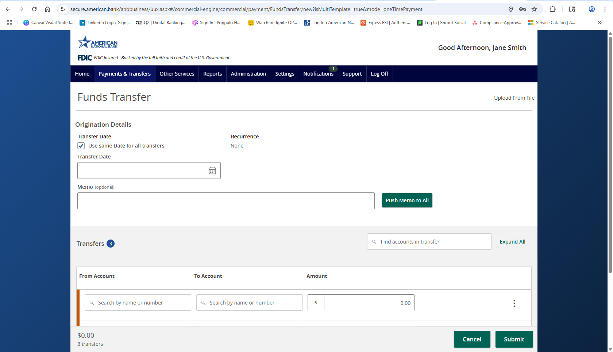Submit the funds transfer
This screenshot has height=352, width=613.
(514, 339)
